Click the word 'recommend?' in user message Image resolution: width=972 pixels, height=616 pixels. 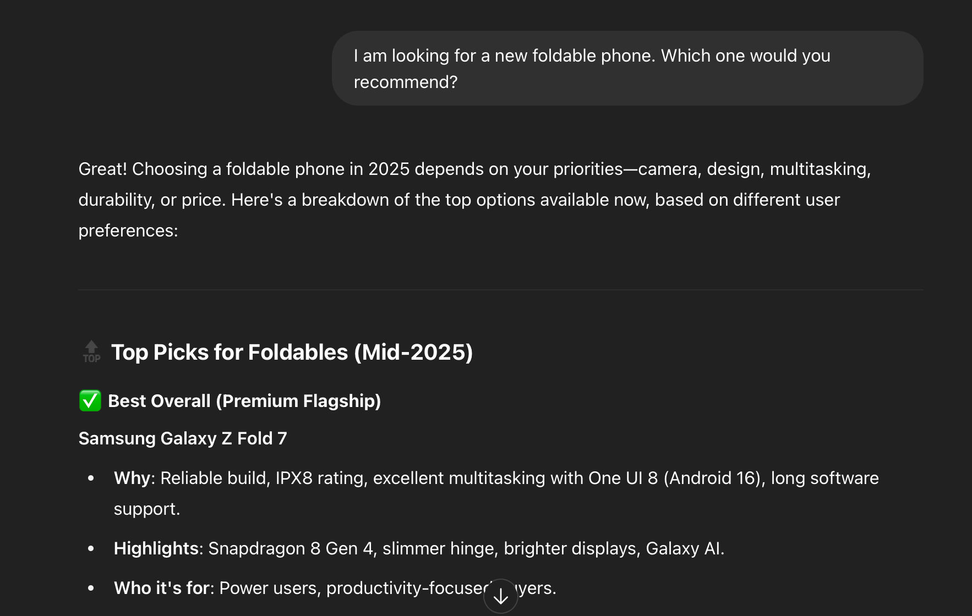406,82
